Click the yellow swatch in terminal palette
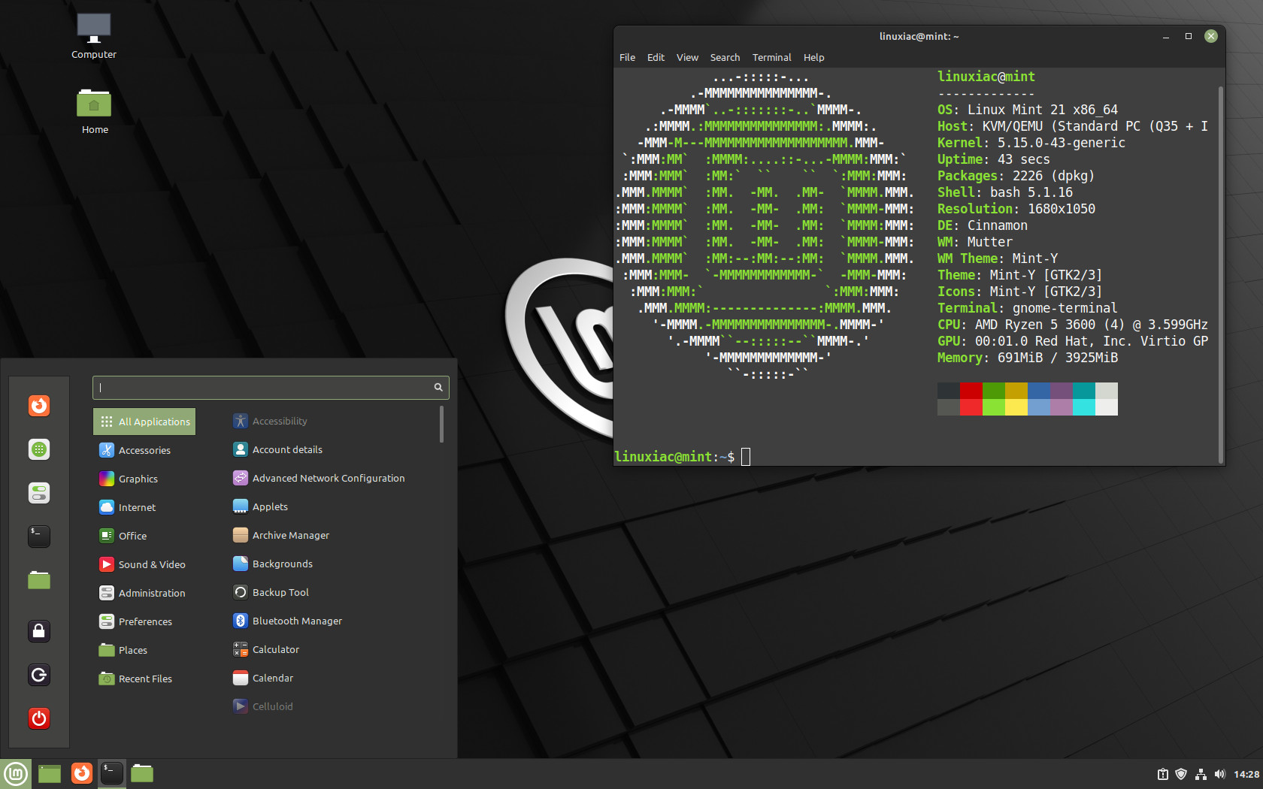The height and width of the screenshot is (789, 1263). 1016,407
